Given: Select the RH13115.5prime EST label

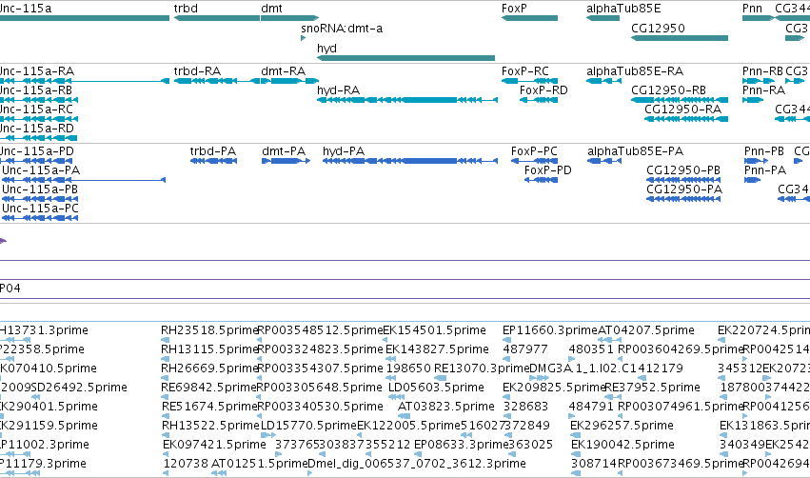Looking at the screenshot, I should coord(209,349).
